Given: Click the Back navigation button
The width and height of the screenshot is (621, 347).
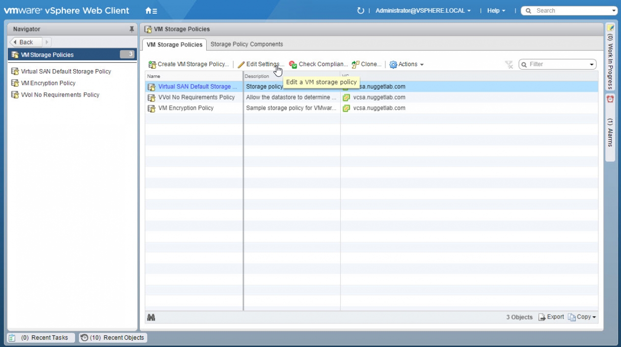Looking at the screenshot, I should pyautogui.click(x=26, y=42).
